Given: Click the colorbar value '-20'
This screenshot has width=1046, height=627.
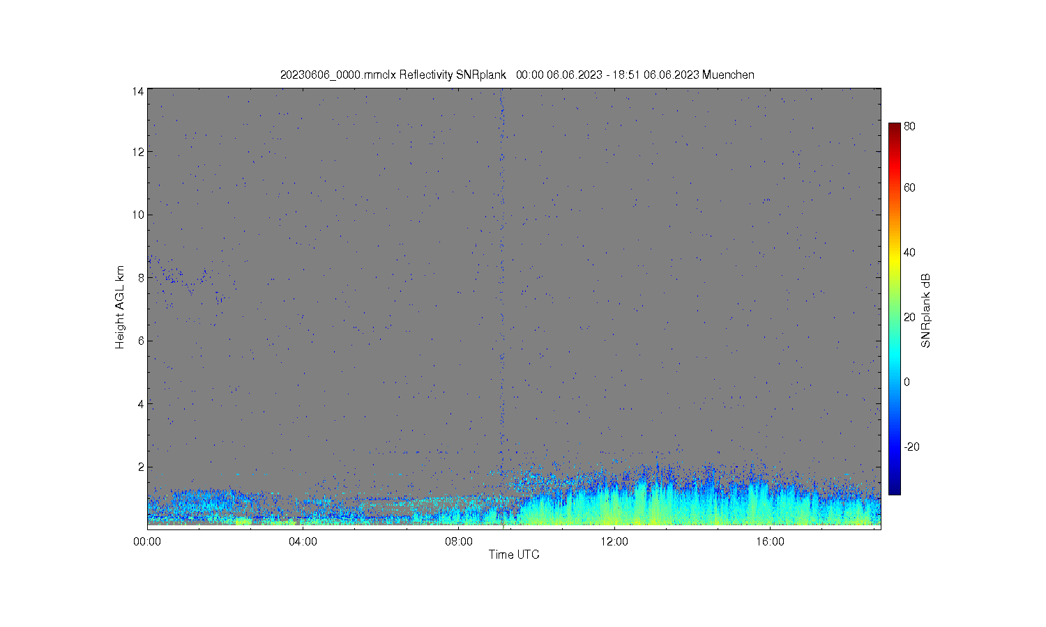Looking at the screenshot, I should [911, 447].
